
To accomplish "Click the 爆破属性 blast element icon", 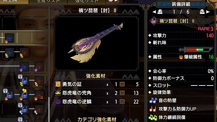I will point(181,57).
